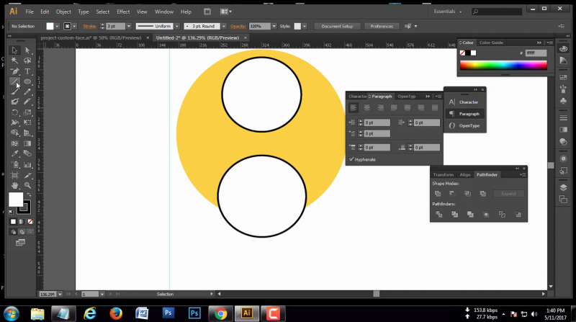
Task: Swap fill and stroke colors
Action: pos(29,195)
